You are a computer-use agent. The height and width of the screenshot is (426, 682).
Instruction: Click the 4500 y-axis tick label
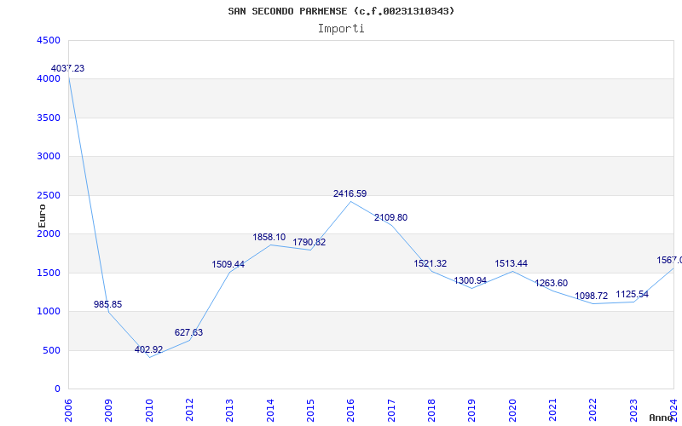[x=49, y=40]
